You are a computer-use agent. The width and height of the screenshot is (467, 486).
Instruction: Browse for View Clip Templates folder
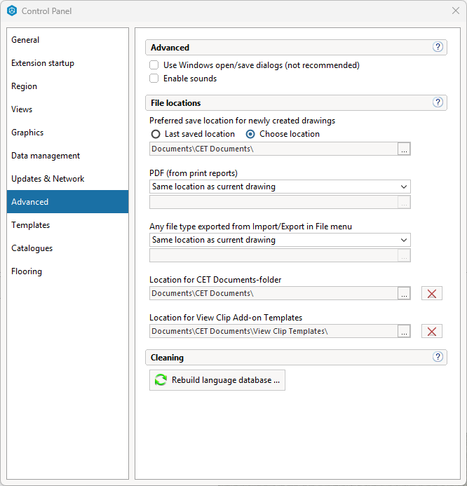coord(403,331)
